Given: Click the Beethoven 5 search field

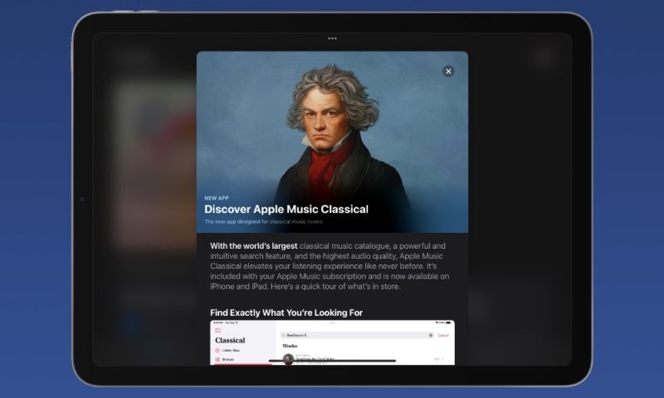Looking at the screenshot, I should 357,335.
